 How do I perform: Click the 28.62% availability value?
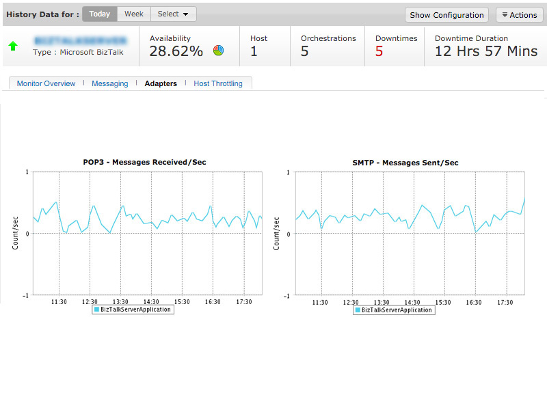coord(176,52)
